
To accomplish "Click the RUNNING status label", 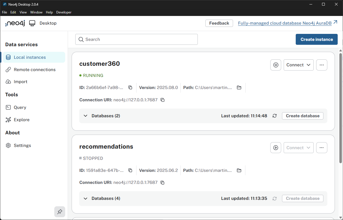I will coord(93,76).
